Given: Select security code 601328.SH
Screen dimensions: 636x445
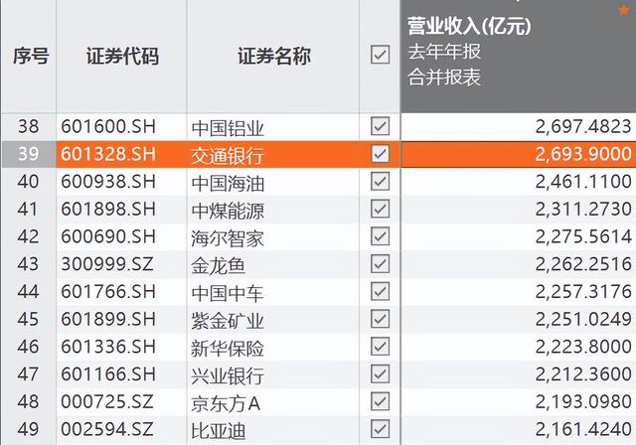Looking at the screenshot, I should click(x=108, y=154).
